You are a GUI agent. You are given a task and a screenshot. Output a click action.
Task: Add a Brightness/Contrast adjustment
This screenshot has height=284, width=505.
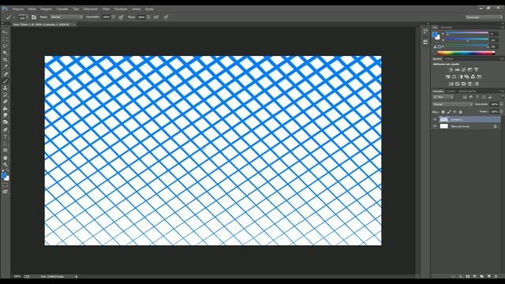(451, 69)
